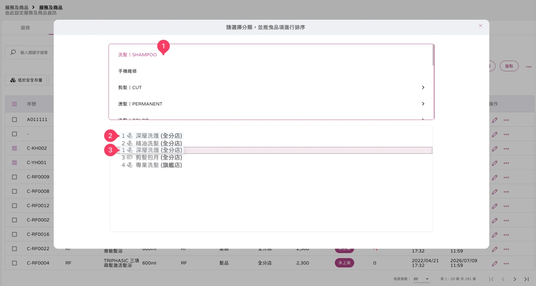This screenshot has width=536, height=286.
Task: Click the category list's vertical scrollbar
Action: [433, 55]
